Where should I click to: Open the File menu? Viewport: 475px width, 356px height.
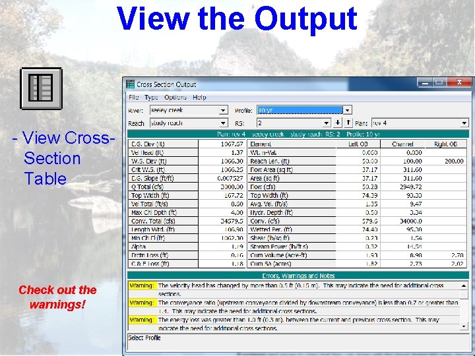click(x=133, y=97)
